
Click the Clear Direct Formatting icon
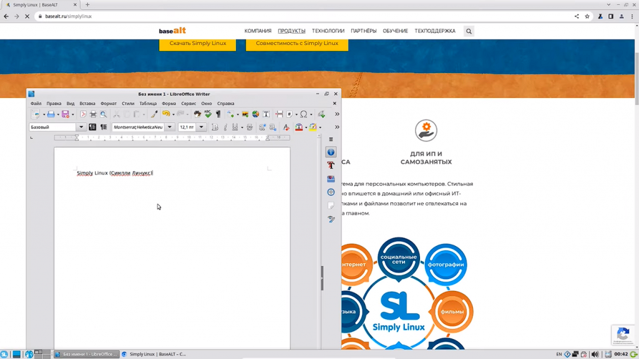tap(286, 127)
